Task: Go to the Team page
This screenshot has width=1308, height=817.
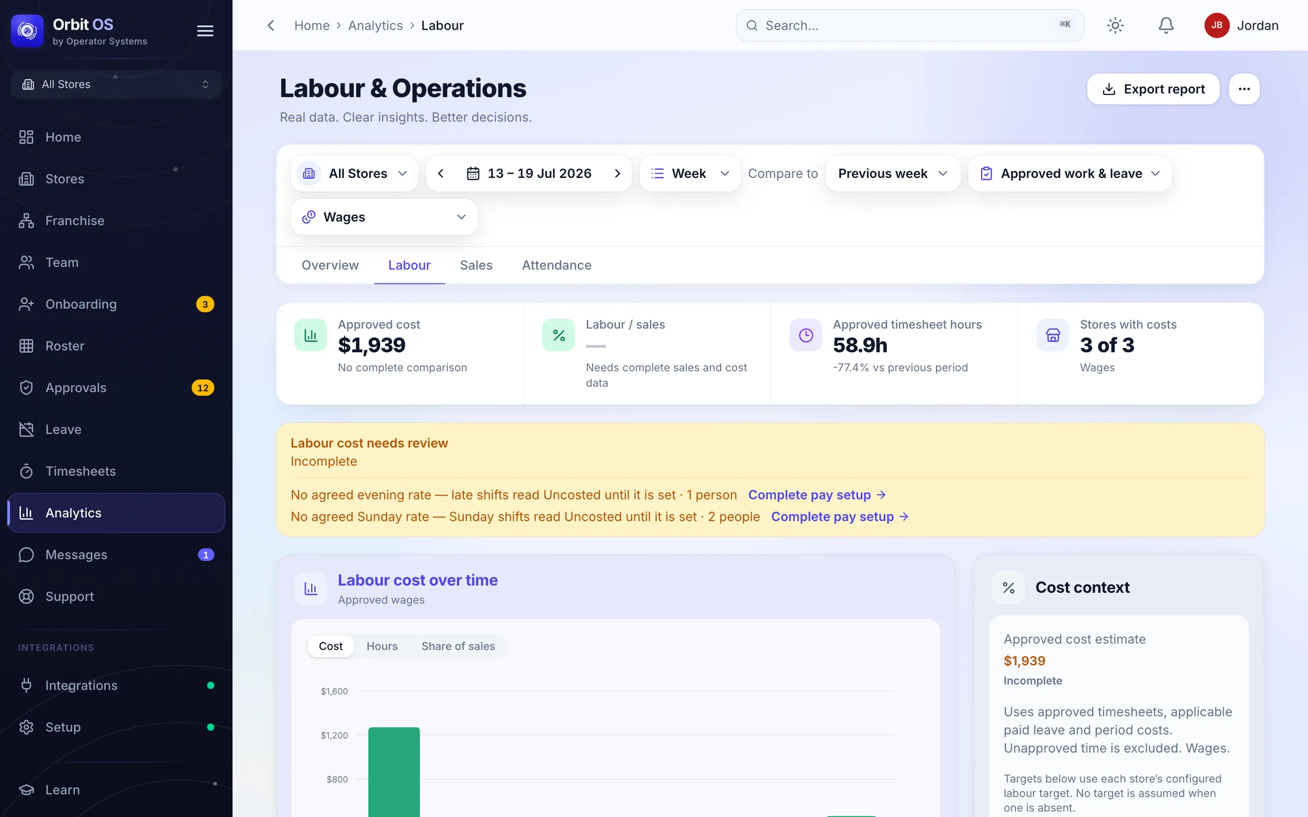Action: pyautogui.click(x=116, y=263)
